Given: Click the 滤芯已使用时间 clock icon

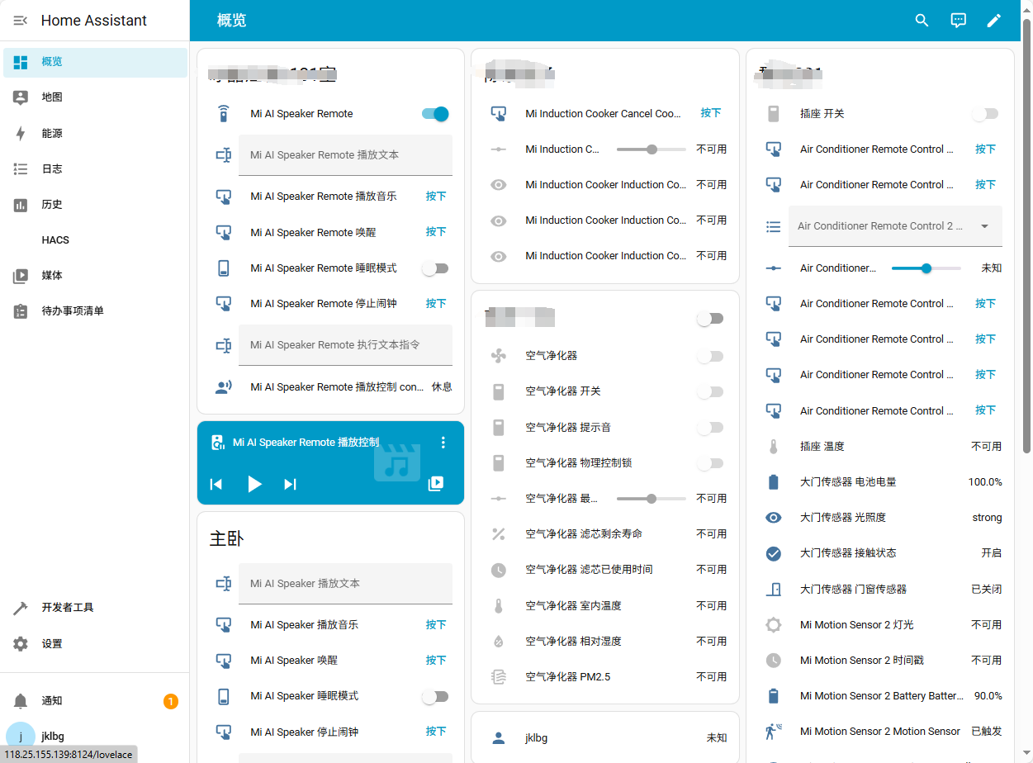Looking at the screenshot, I should [499, 570].
